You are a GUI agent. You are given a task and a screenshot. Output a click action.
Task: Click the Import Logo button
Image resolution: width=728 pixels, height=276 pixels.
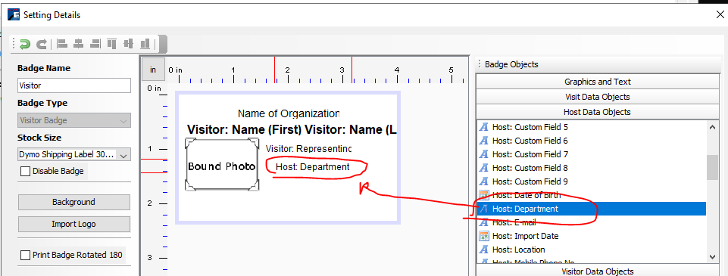pyautogui.click(x=74, y=224)
